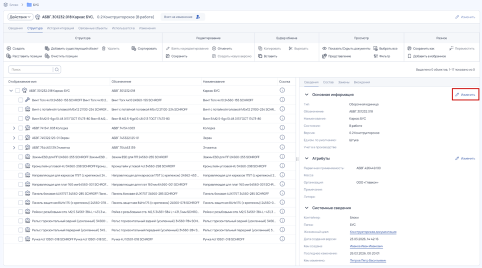
Task: Open the Замены tab in side panel
Action: (343, 82)
